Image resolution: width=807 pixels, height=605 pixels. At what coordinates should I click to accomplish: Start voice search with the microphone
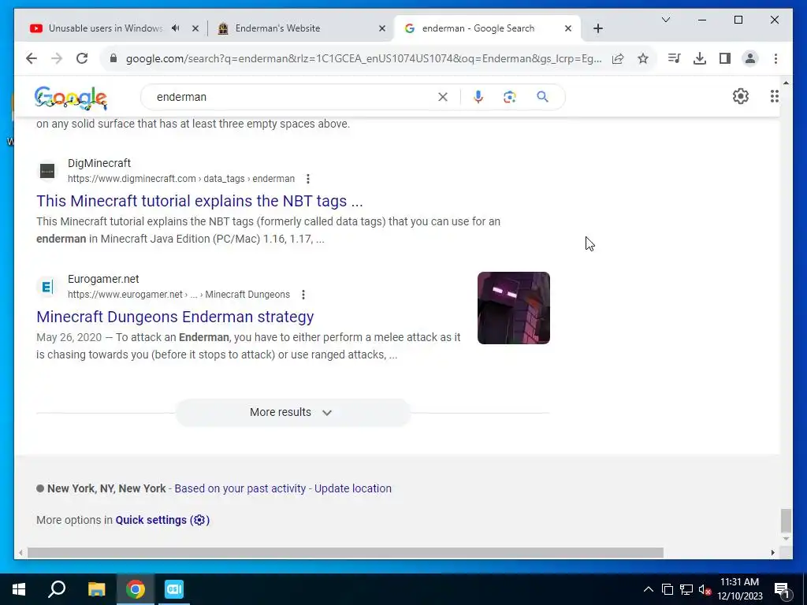click(x=478, y=97)
